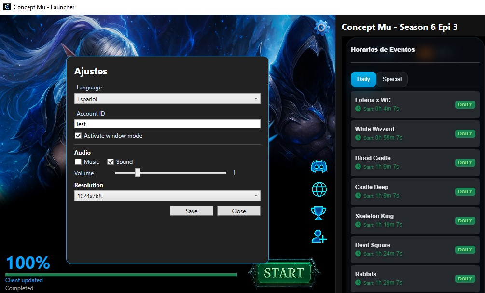Select the Daily events tab
This screenshot has width=485, height=293.
(363, 79)
